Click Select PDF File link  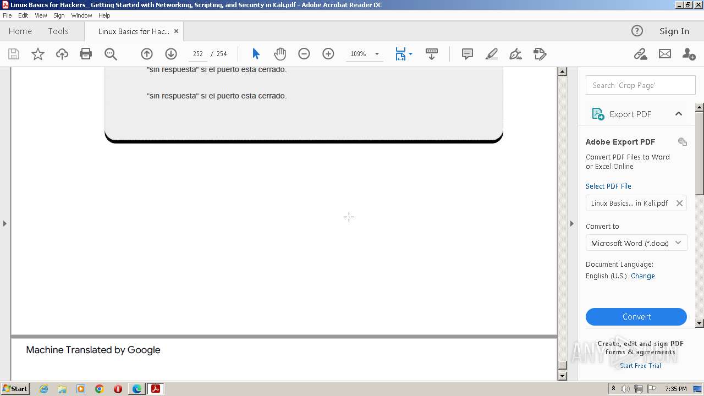click(608, 186)
